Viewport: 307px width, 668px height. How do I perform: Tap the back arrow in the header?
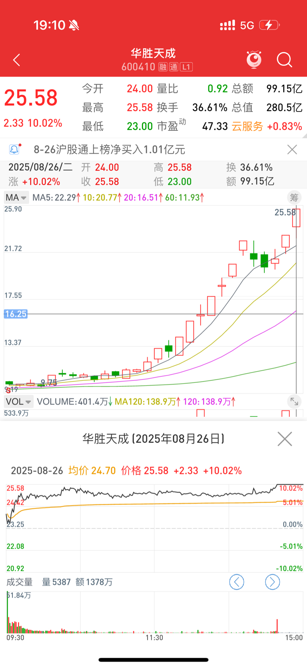(x=16, y=60)
